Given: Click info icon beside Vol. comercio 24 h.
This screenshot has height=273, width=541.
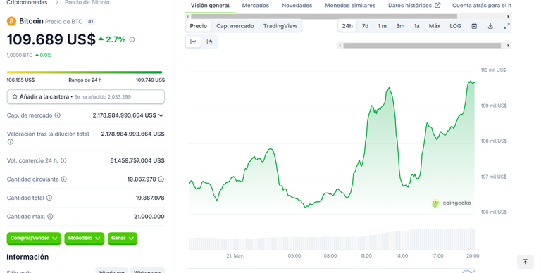Looking at the screenshot, I should (x=63, y=160).
